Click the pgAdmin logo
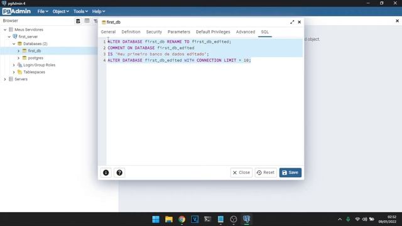Viewport: 402px width, 226px height. tap(16, 11)
